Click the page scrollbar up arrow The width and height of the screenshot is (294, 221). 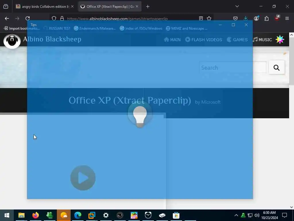click(291, 35)
